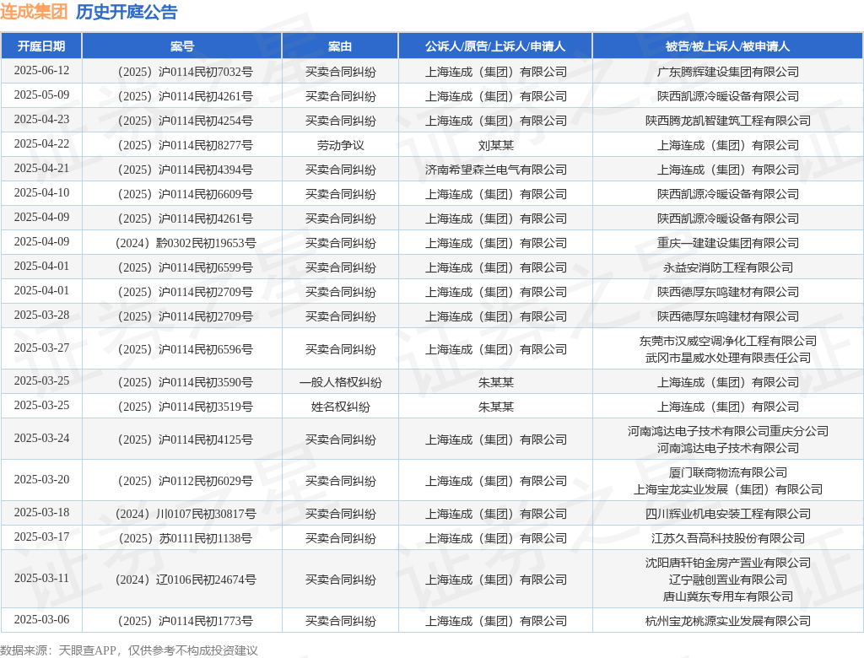Screen dimensions: 864x658
Task: Click the date 2025-04-22
Action: (41, 144)
